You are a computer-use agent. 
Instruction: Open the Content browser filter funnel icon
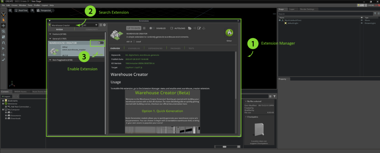coord(275,97)
